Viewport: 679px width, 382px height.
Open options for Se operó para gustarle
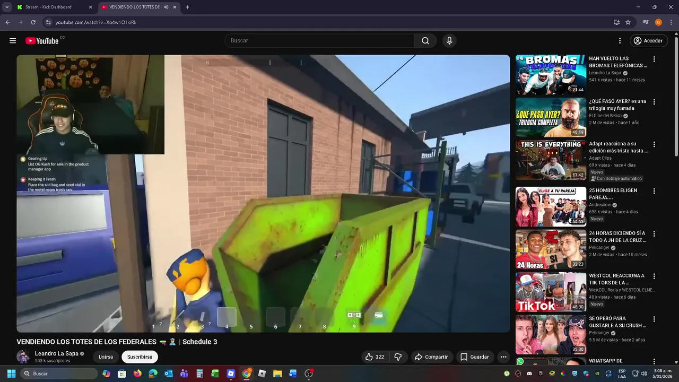pos(654,319)
